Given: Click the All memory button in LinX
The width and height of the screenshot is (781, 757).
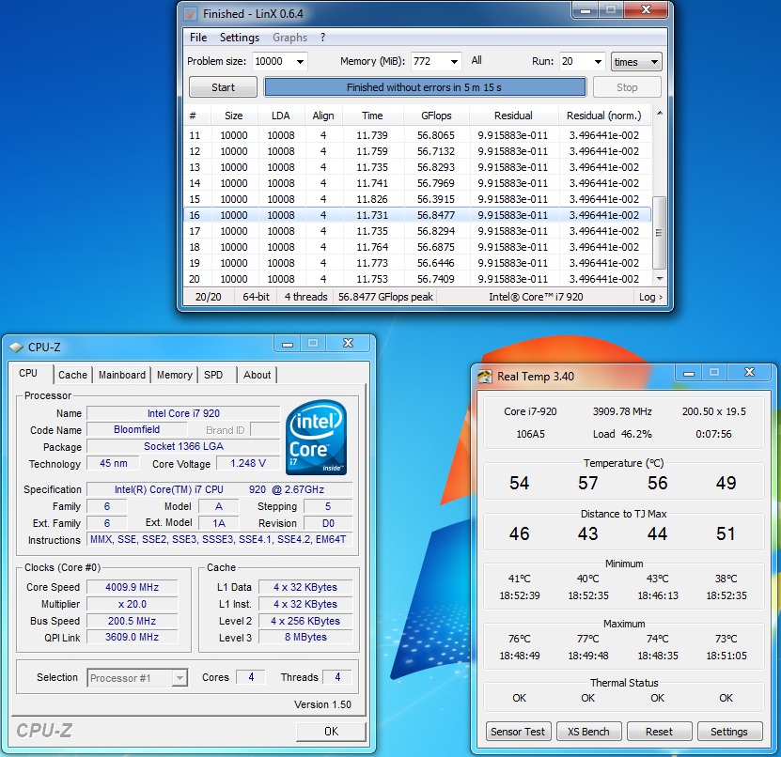Looking at the screenshot, I should point(476,60).
